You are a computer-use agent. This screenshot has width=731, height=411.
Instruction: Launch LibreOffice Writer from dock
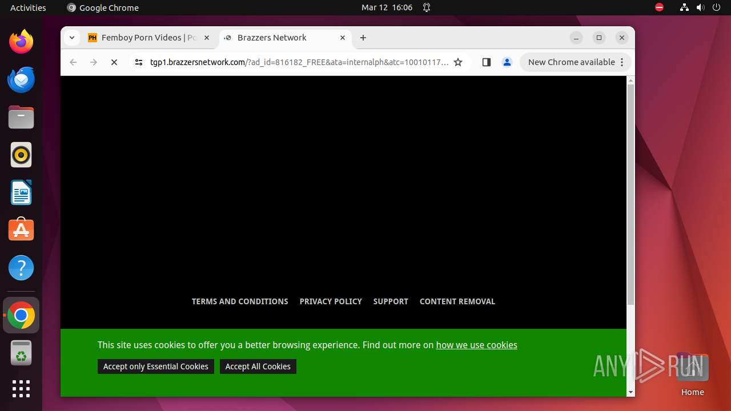coord(21,192)
